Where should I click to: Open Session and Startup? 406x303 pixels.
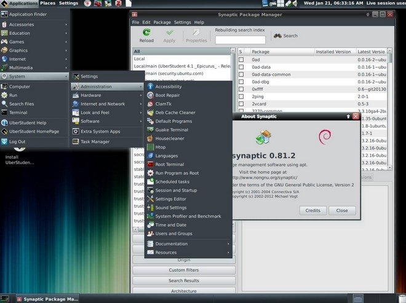pyautogui.click(x=188, y=190)
